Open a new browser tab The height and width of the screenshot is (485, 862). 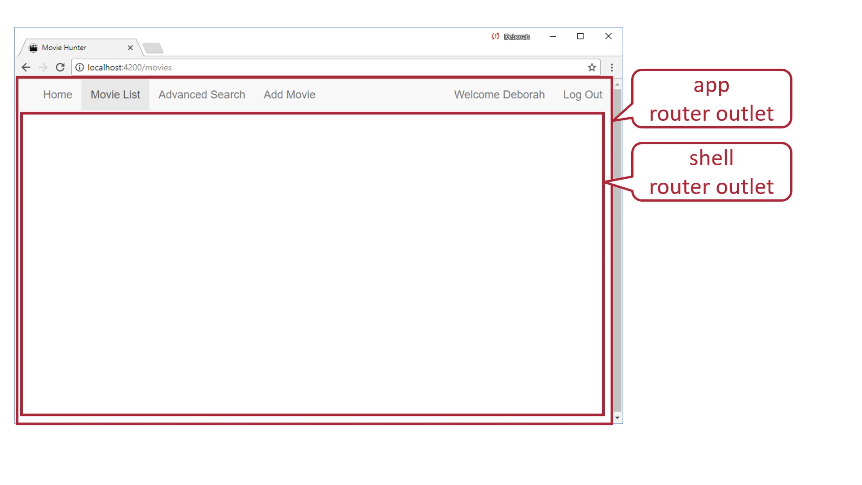[x=153, y=48]
